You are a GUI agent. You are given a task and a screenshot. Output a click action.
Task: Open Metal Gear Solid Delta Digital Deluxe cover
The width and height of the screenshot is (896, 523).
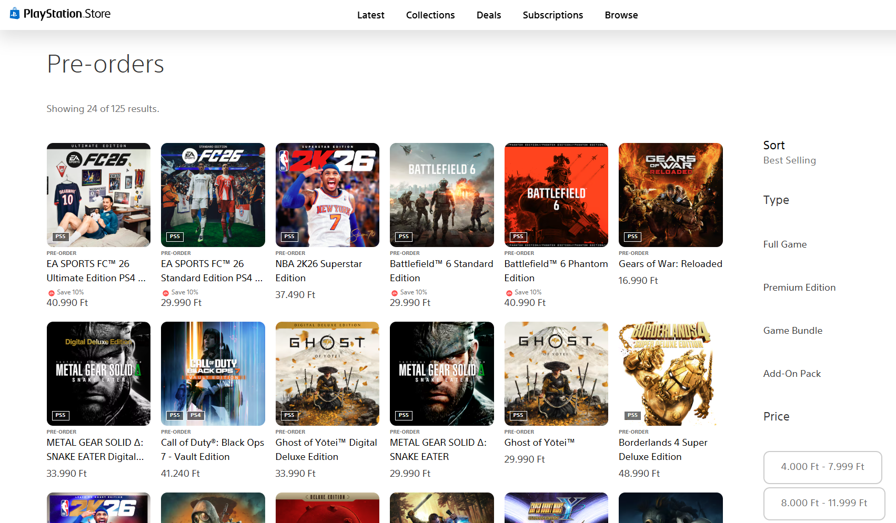coord(98,374)
